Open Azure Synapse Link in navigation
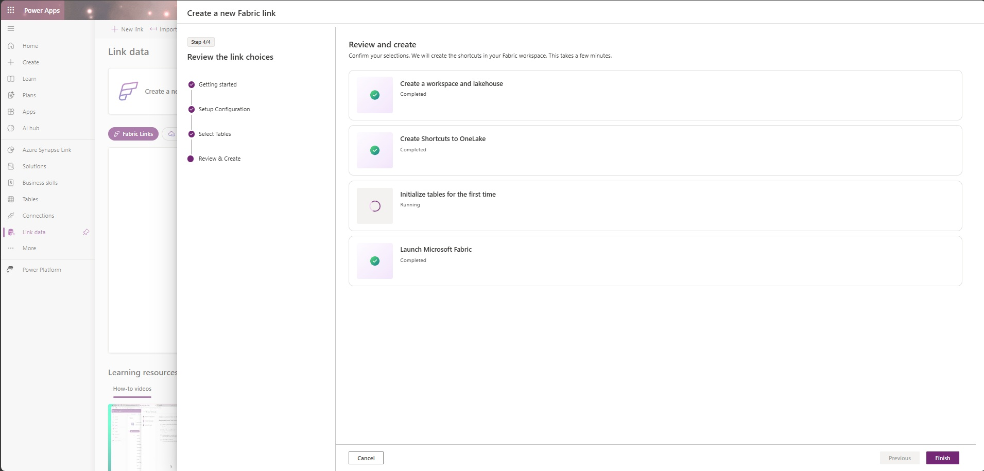The height and width of the screenshot is (471, 984). 47,150
